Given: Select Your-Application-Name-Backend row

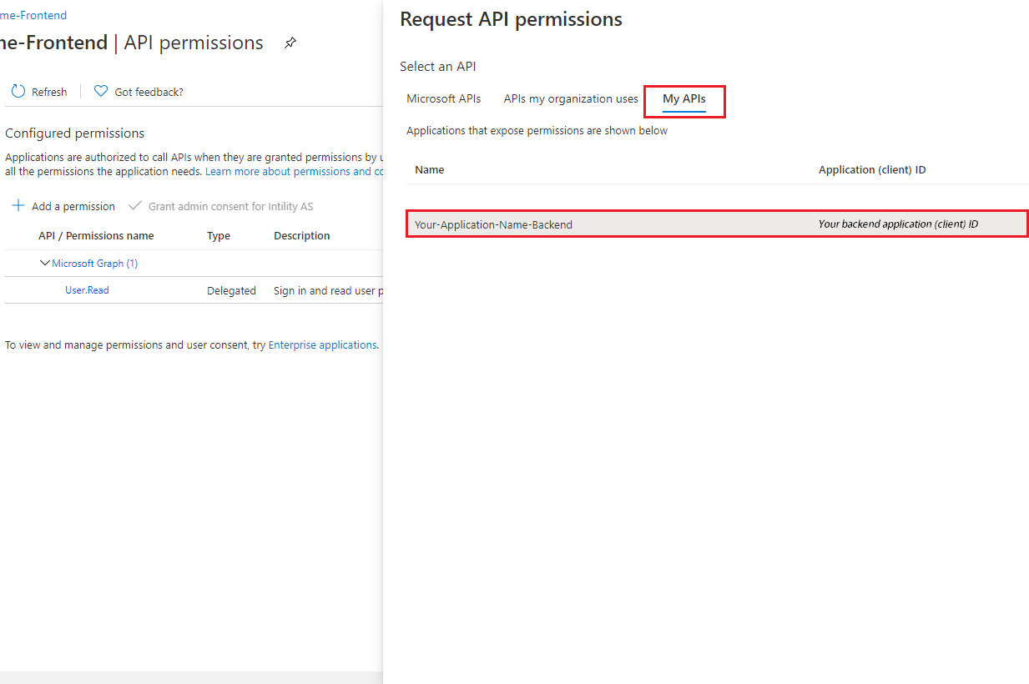Looking at the screenshot, I should click(x=717, y=224).
